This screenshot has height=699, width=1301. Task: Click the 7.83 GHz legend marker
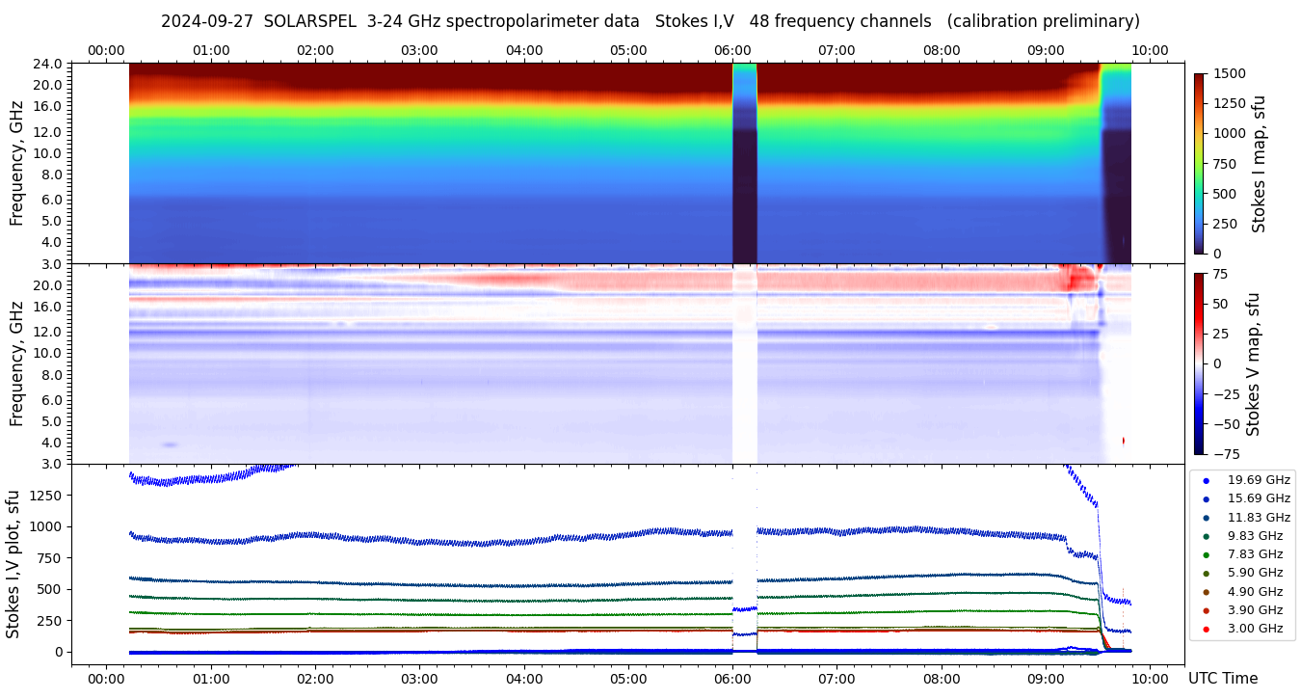1206,554
